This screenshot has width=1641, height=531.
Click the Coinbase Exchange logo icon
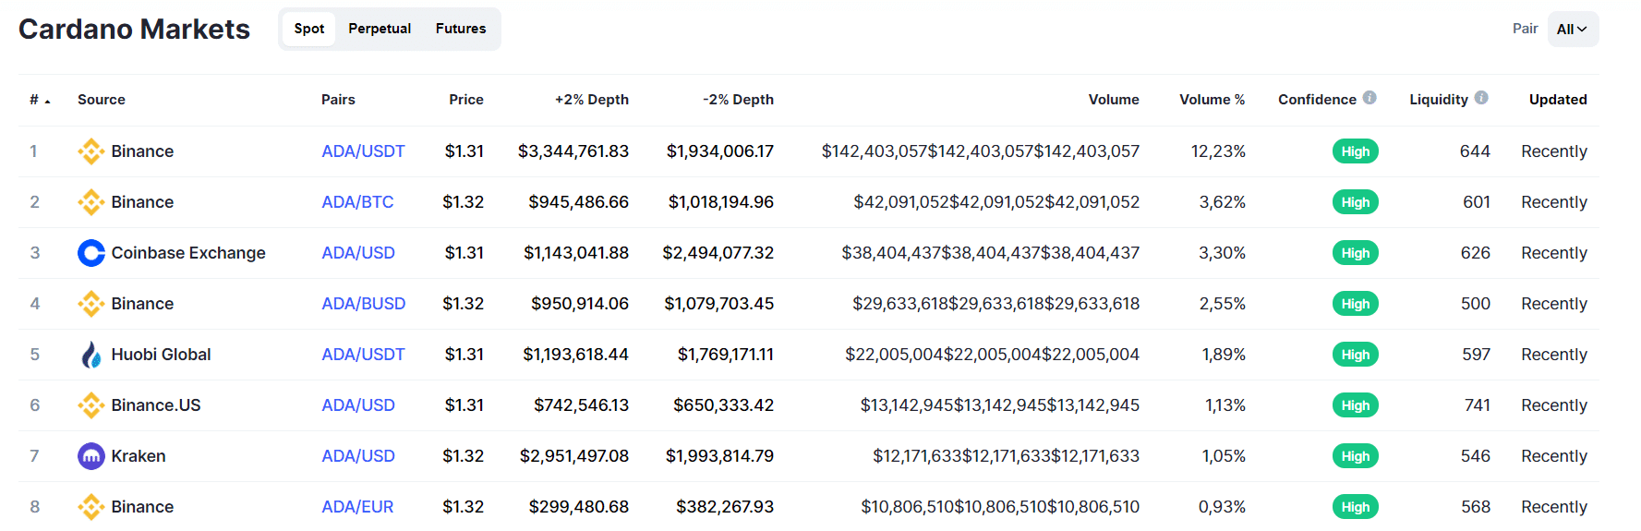[90, 253]
